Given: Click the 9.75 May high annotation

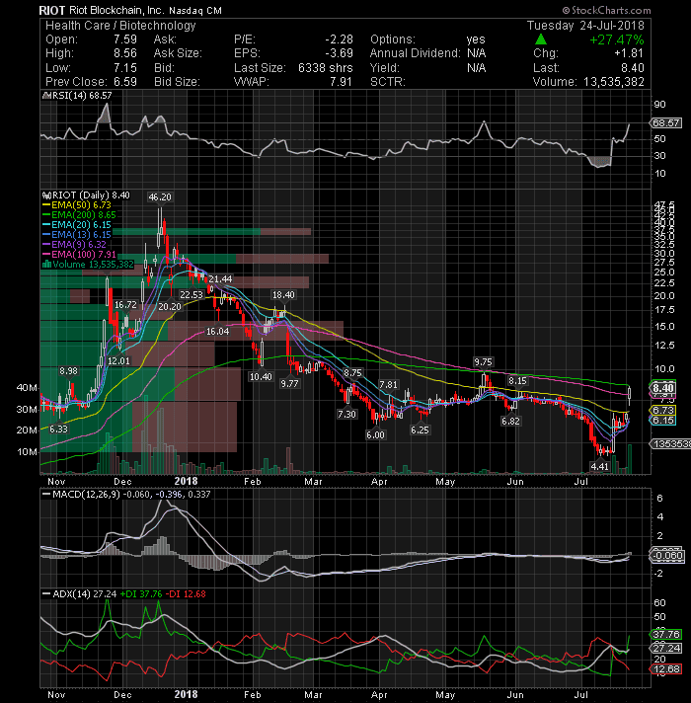Looking at the screenshot, I should click(483, 361).
